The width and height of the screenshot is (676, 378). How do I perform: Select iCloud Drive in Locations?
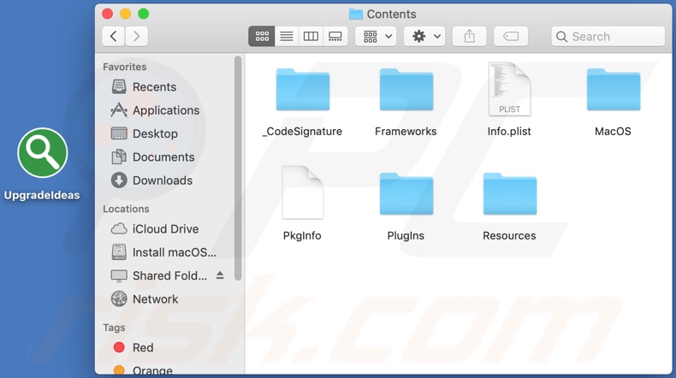point(155,229)
